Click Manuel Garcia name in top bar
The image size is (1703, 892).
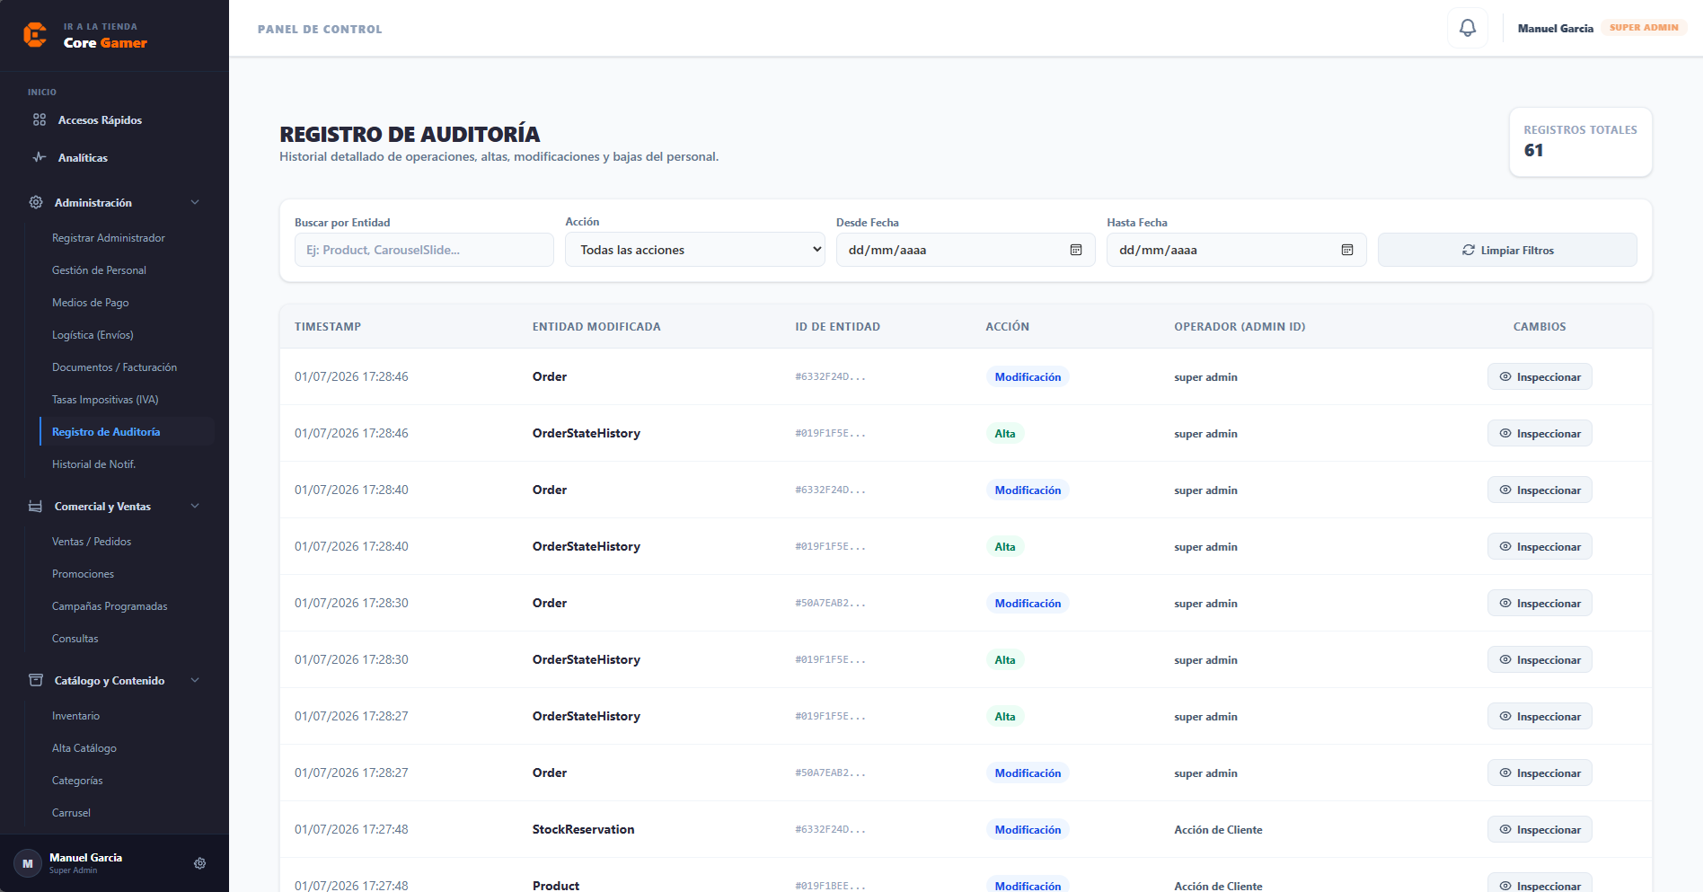1556,29
